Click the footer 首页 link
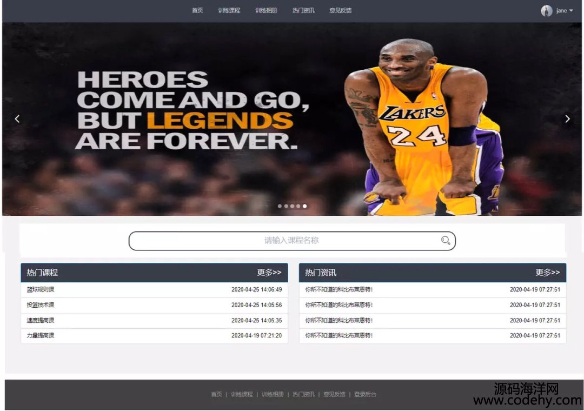Viewport: 584px width, 411px height. pos(216,394)
